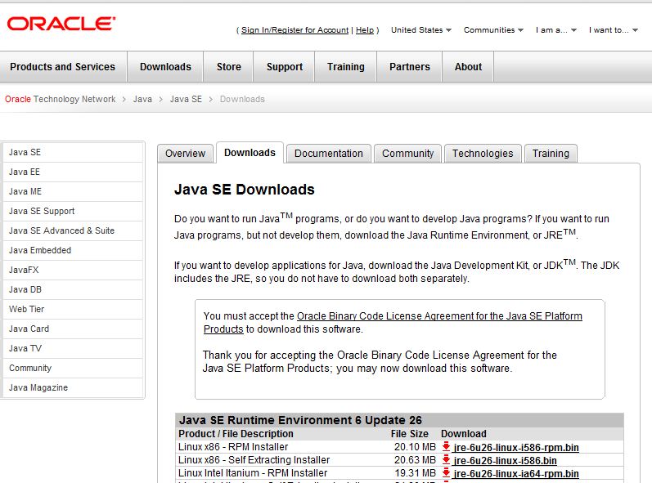Go to the Store menu item
Screen dimensions: 652x483
click(x=229, y=67)
